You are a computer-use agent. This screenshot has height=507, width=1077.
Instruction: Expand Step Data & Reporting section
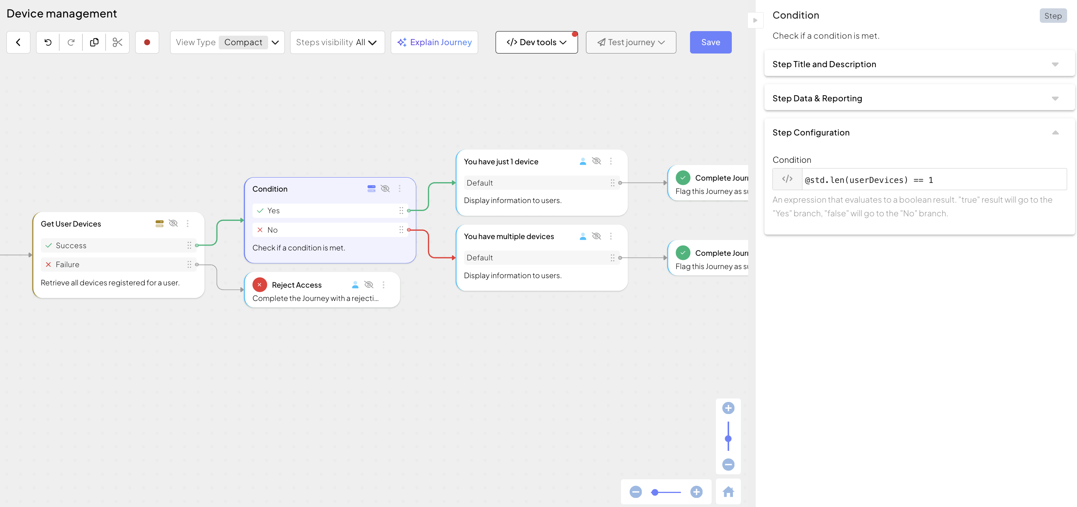[919, 98]
